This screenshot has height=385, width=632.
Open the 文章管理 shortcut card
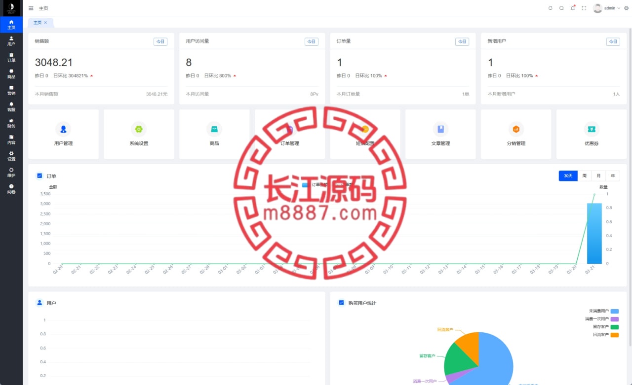coord(440,134)
